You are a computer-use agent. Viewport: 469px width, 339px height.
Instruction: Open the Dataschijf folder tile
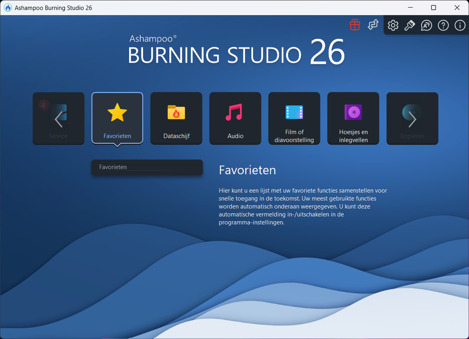pos(176,118)
